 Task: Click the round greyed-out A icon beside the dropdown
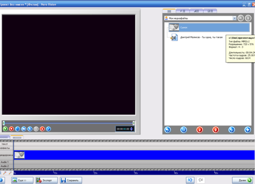(x=241, y=18)
